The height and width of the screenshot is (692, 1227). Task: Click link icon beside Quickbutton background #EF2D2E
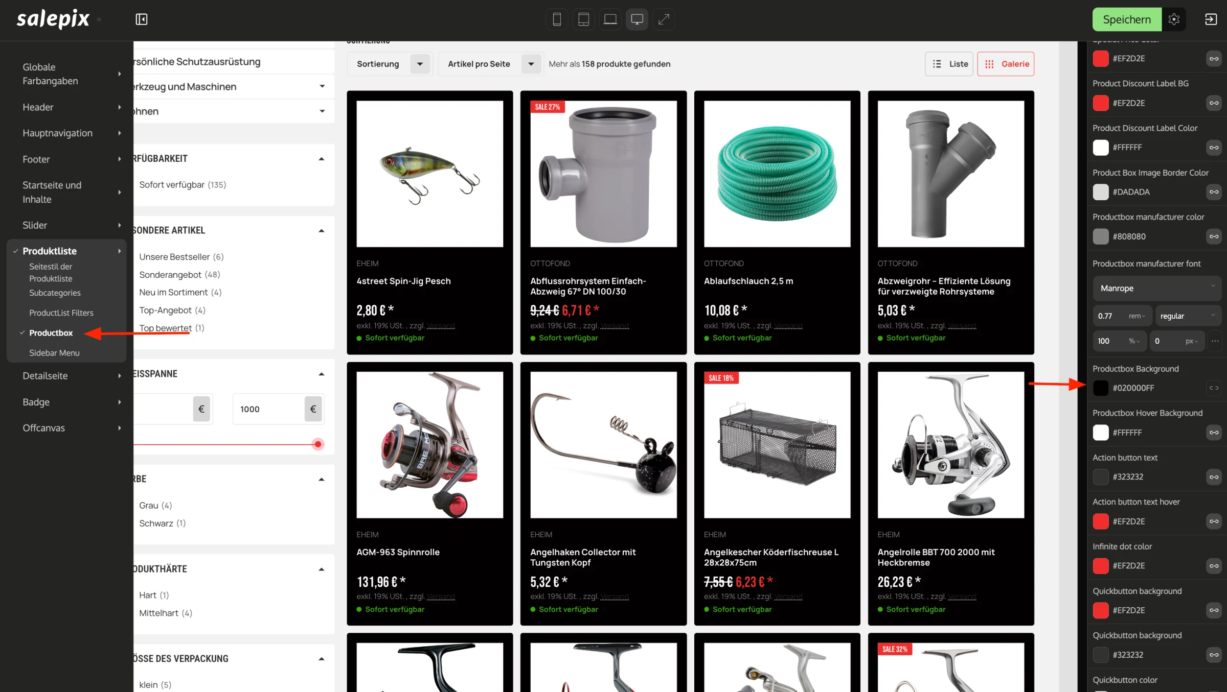tap(1214, 610)
